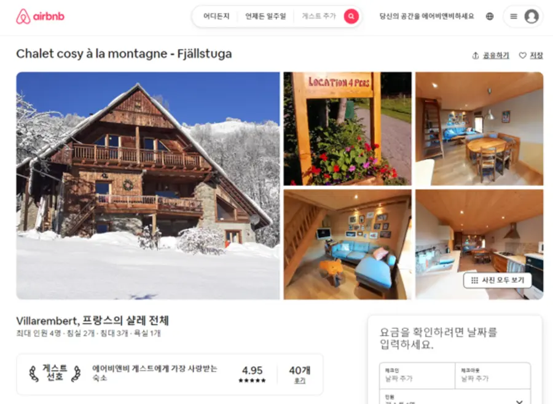Open the globe language selector
Image resolution: width=553 pixels, height=404 pixels.
point(490,16)
